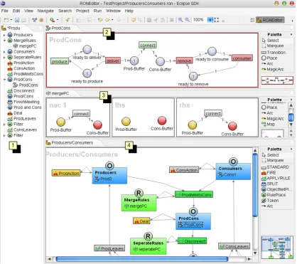
Task: Click the Producers/Consumers overview thumbnail
Action: [277, 248]
